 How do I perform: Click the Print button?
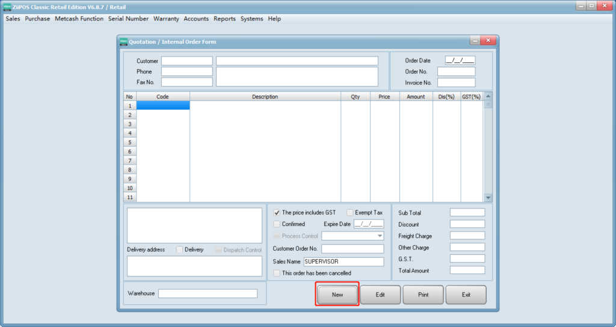tap(423, 295)
